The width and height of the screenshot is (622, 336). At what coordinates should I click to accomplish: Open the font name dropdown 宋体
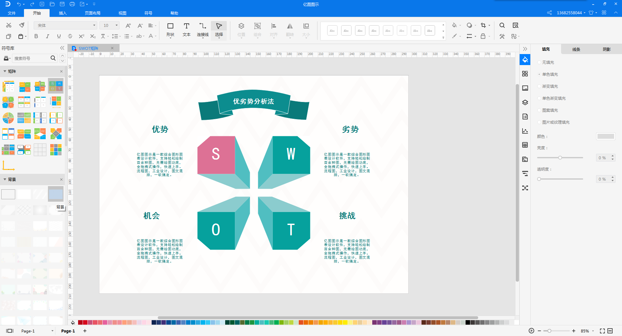[x=65, y=25]
